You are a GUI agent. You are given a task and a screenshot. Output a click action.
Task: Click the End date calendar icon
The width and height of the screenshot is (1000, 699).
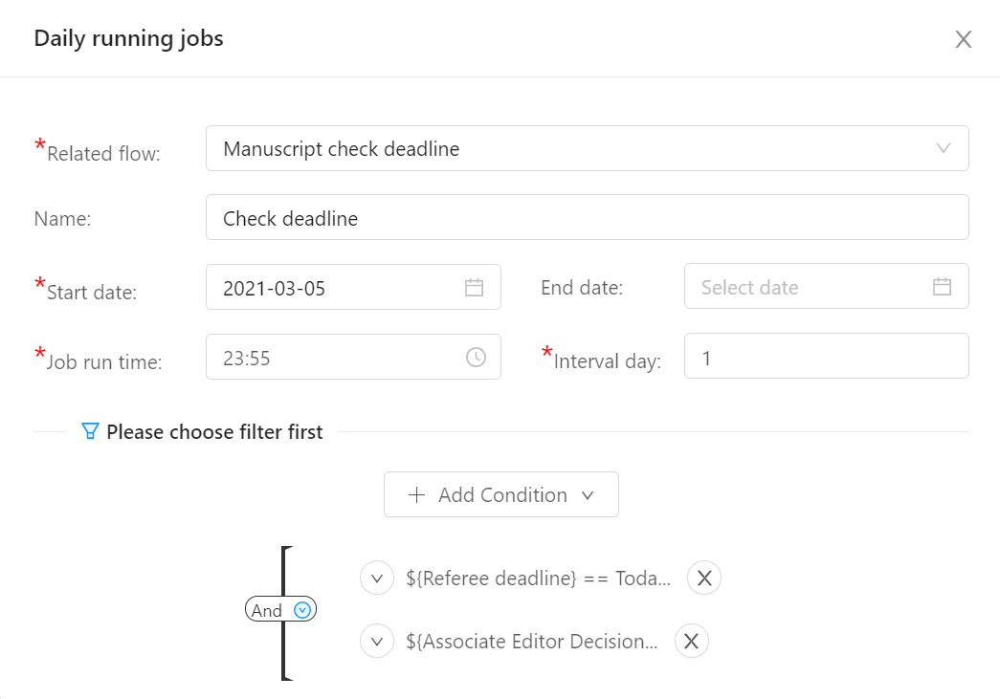click(942, 286)
